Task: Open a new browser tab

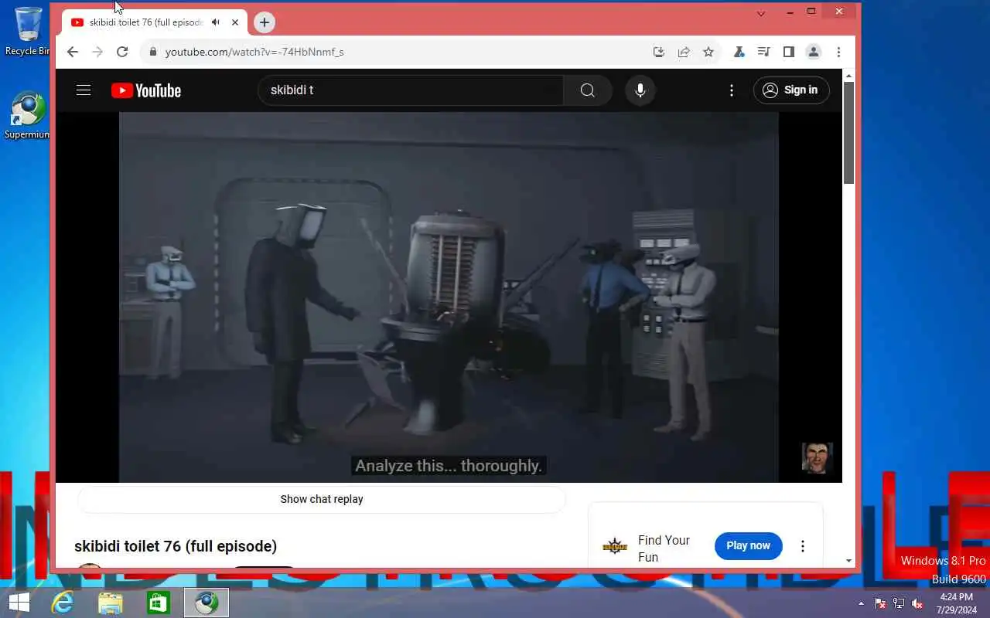Action: click(x=265, y=22)
